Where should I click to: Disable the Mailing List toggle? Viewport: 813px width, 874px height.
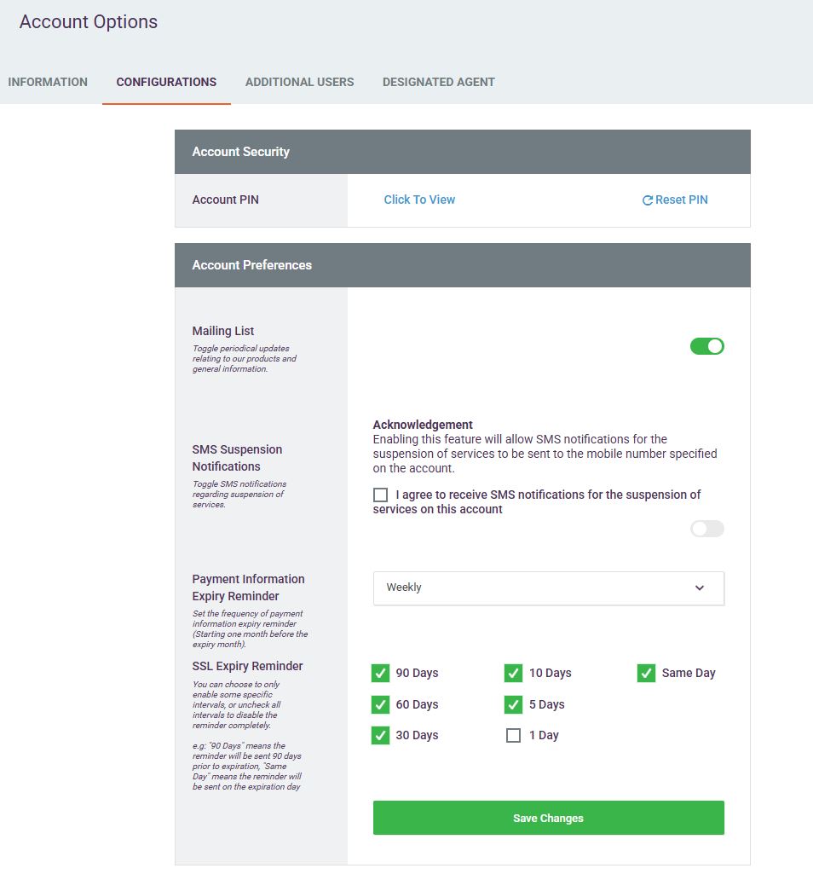pos(706,346)
